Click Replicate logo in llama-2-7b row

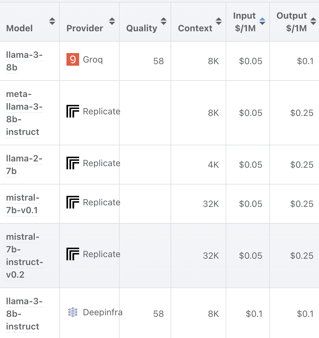coord(73,163)
